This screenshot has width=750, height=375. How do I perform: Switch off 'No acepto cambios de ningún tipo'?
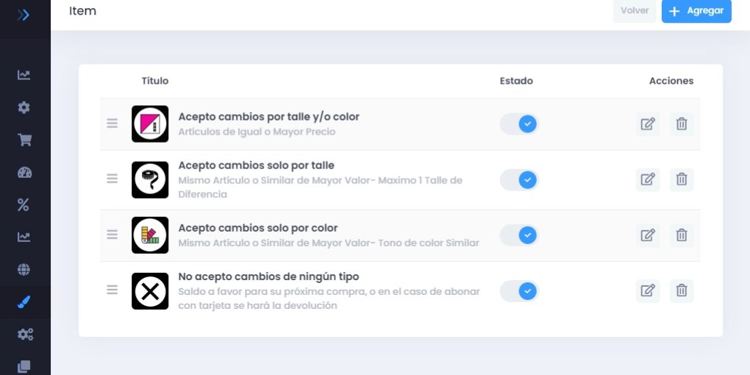tap(519, 291)
